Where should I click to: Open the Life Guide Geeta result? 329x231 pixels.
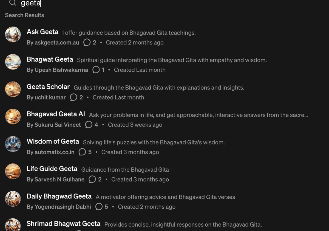coord(52,169)
